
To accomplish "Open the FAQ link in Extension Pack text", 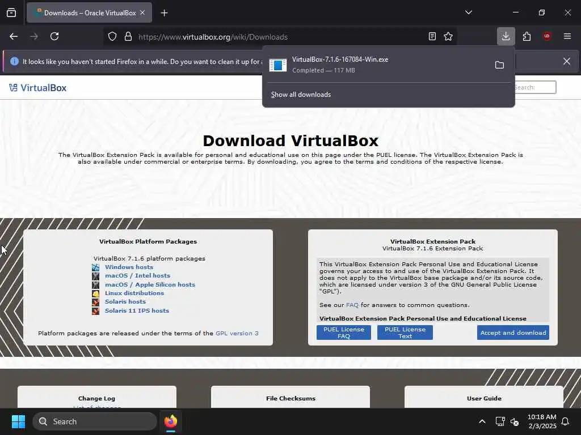I will [352, 305].
